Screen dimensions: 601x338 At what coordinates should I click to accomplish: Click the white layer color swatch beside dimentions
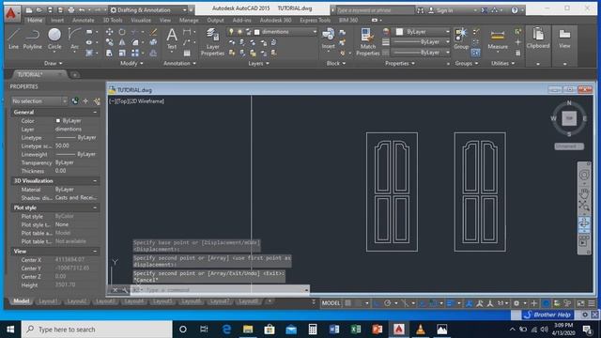[x=257, y=32]
